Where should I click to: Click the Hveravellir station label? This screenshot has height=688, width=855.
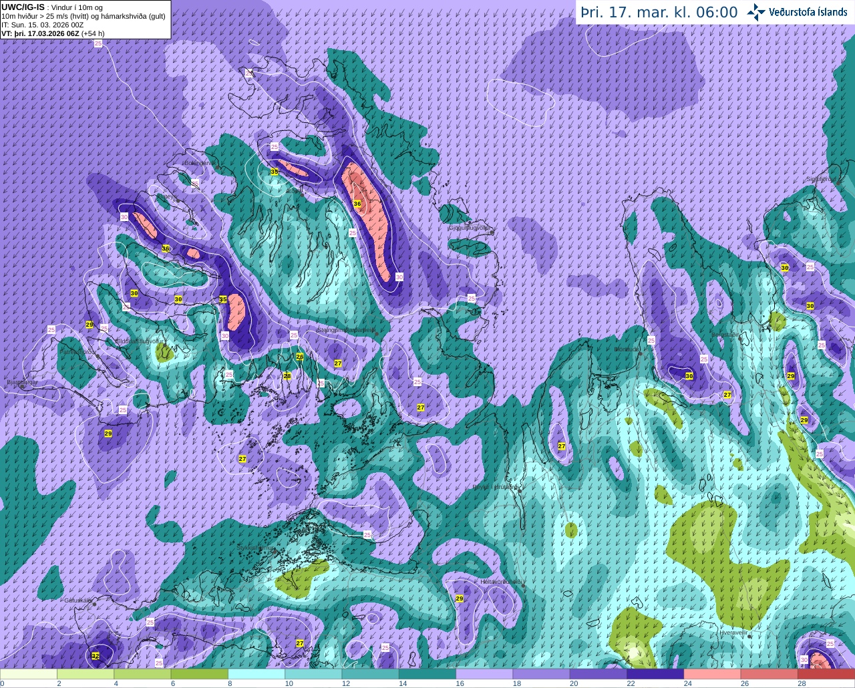click(x=733, y=632)
